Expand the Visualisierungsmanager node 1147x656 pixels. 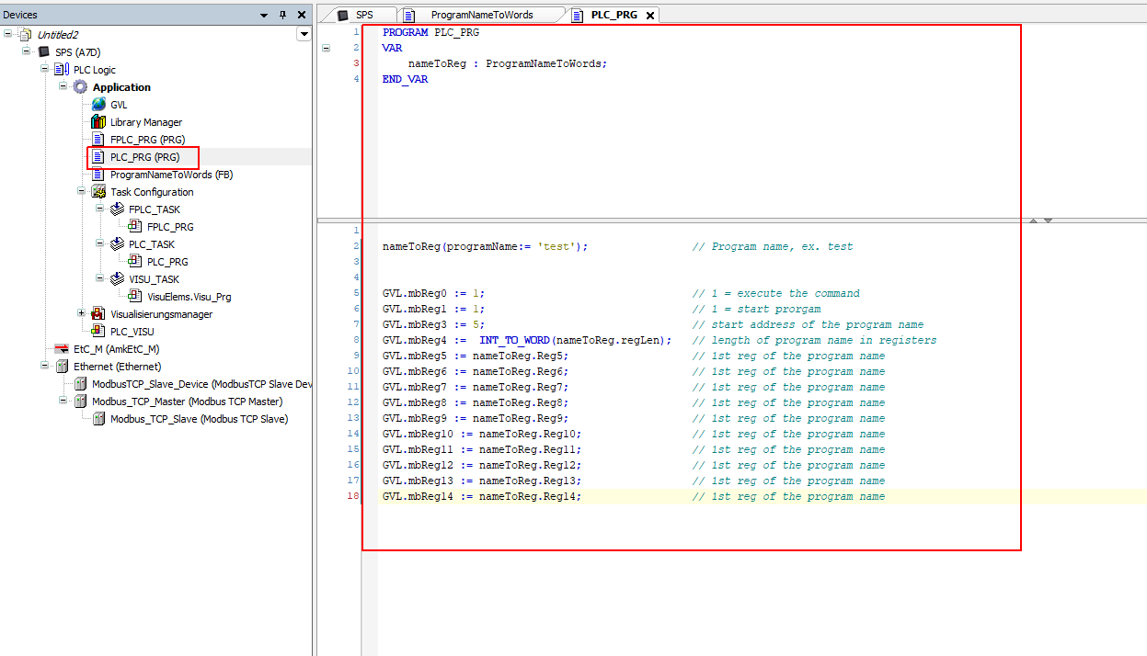(83, 313)
